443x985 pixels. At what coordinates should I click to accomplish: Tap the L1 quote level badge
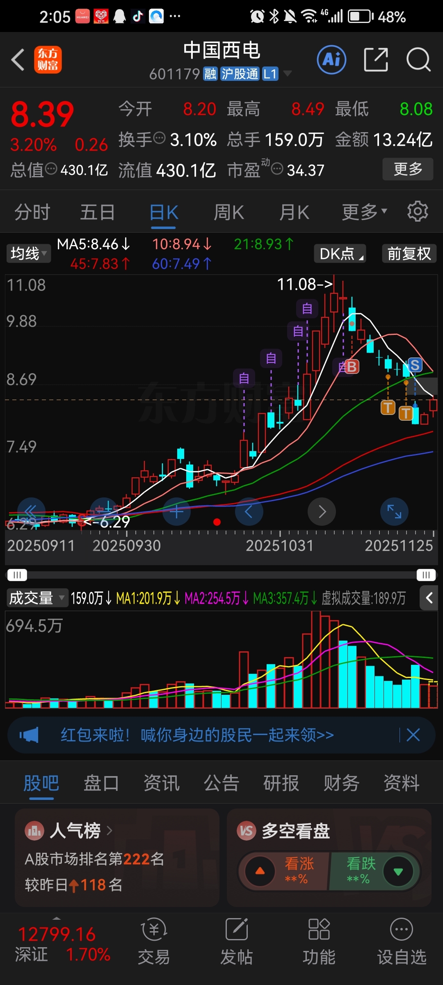(270, 74)
